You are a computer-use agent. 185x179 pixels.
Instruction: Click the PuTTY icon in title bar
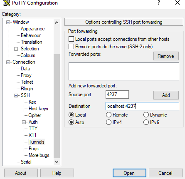point(7,3)
